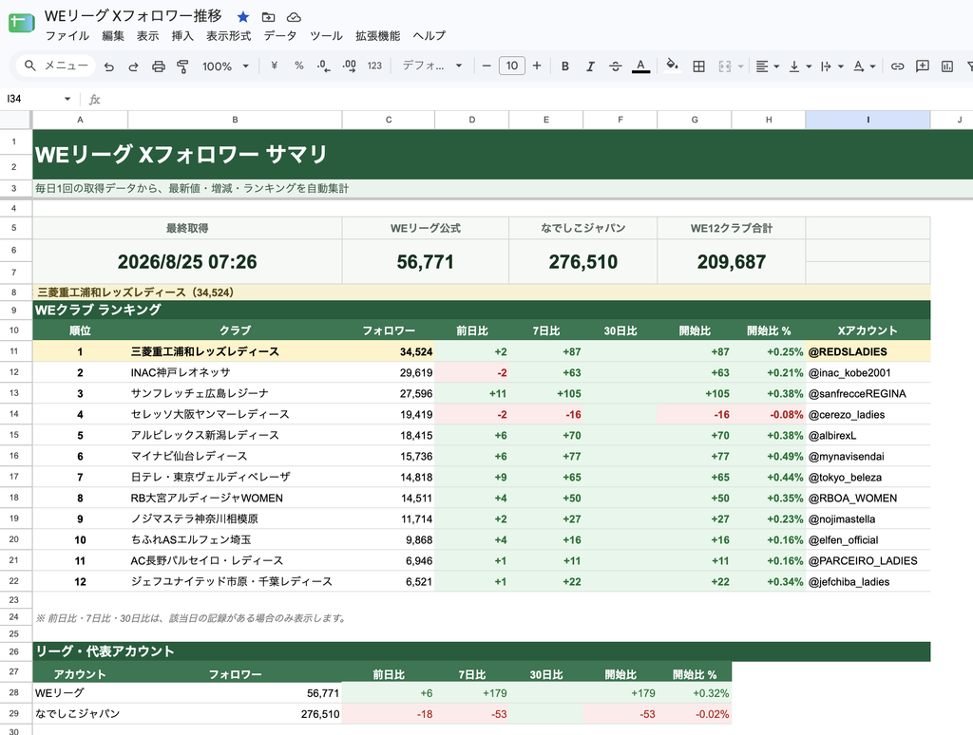The height and width of the screenshot is (735, 973).
Task: Open the text color picker
Action: pos(641,66)
